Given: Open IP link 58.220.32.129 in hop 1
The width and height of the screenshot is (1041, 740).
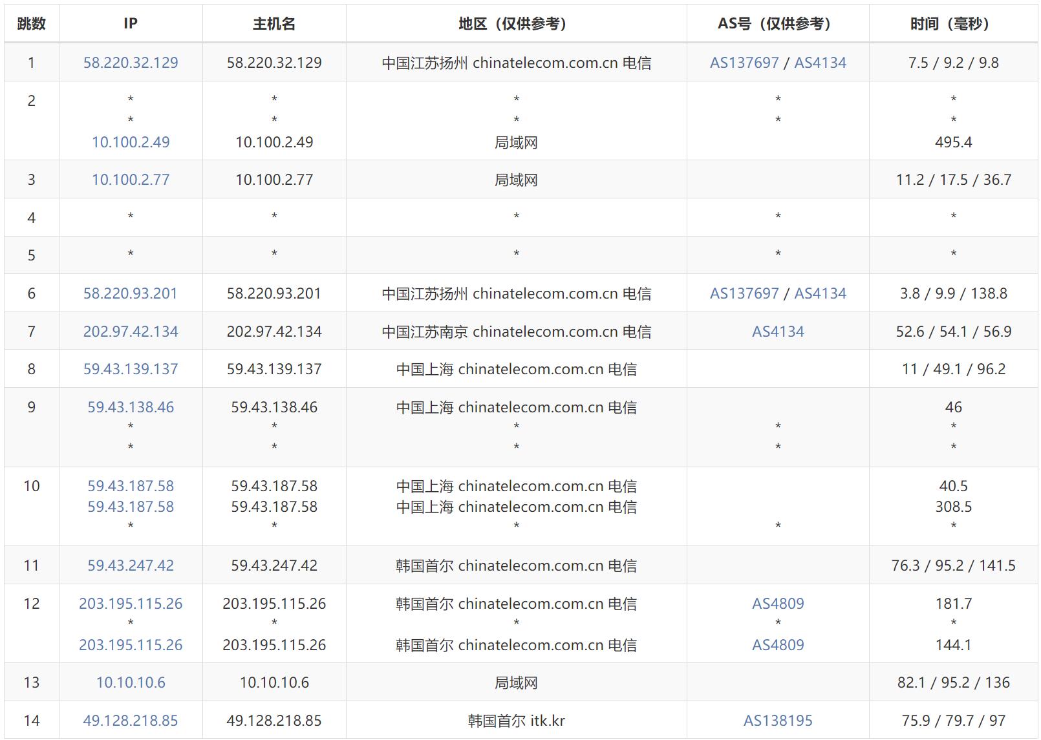Looking at the screenshot, I should pos(131,63).
